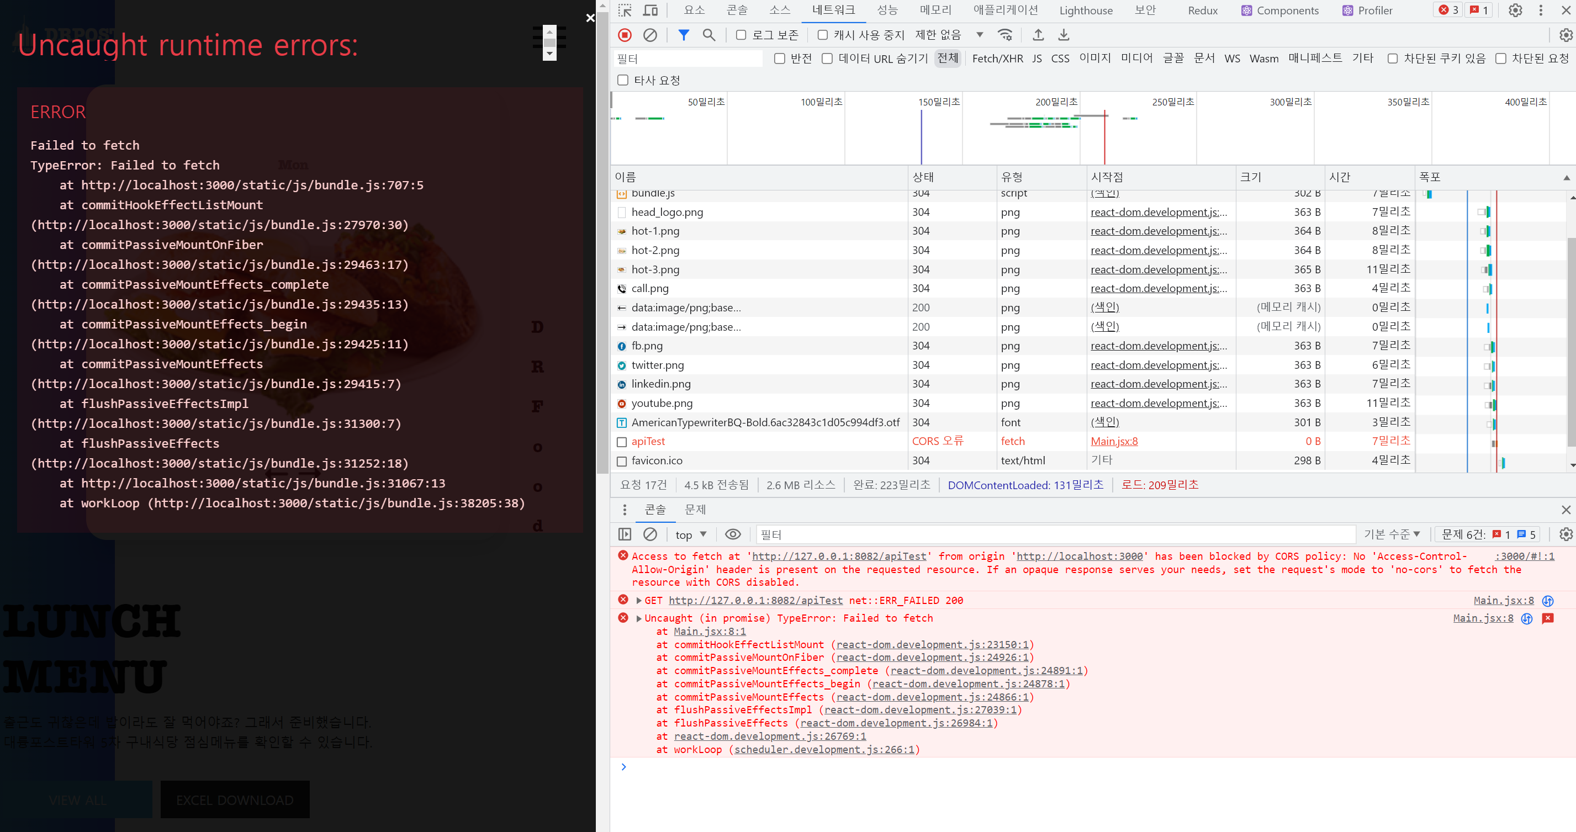Click the error overlay scrollbar down arrow

click(x=549, y=54)
